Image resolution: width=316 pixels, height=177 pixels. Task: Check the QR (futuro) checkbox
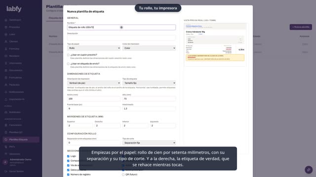point(123,175)
